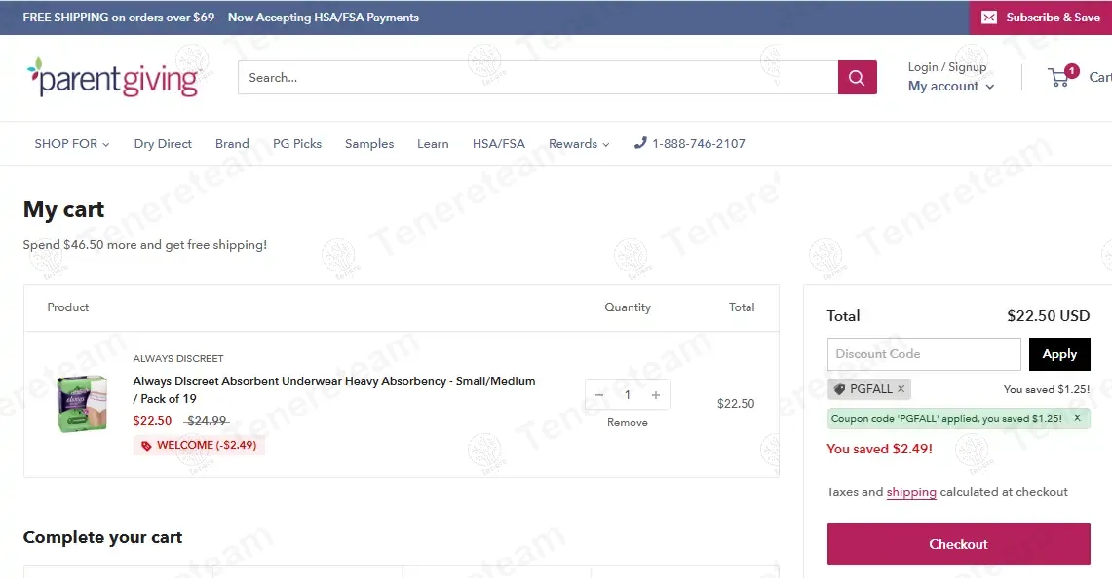Go to the HSA/FSA page
Viewport: 1112px width, 578px height.
[498, 144]
